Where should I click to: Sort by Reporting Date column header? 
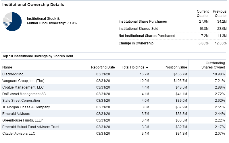pyautogui.click(x=103, y=67)
